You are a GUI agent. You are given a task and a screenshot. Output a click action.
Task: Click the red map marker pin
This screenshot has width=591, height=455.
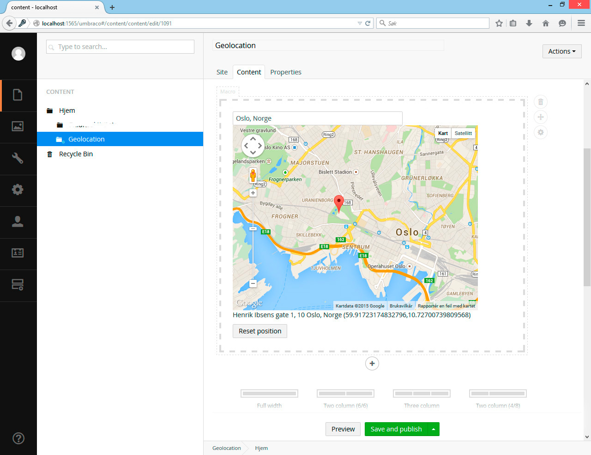point(339,203)
